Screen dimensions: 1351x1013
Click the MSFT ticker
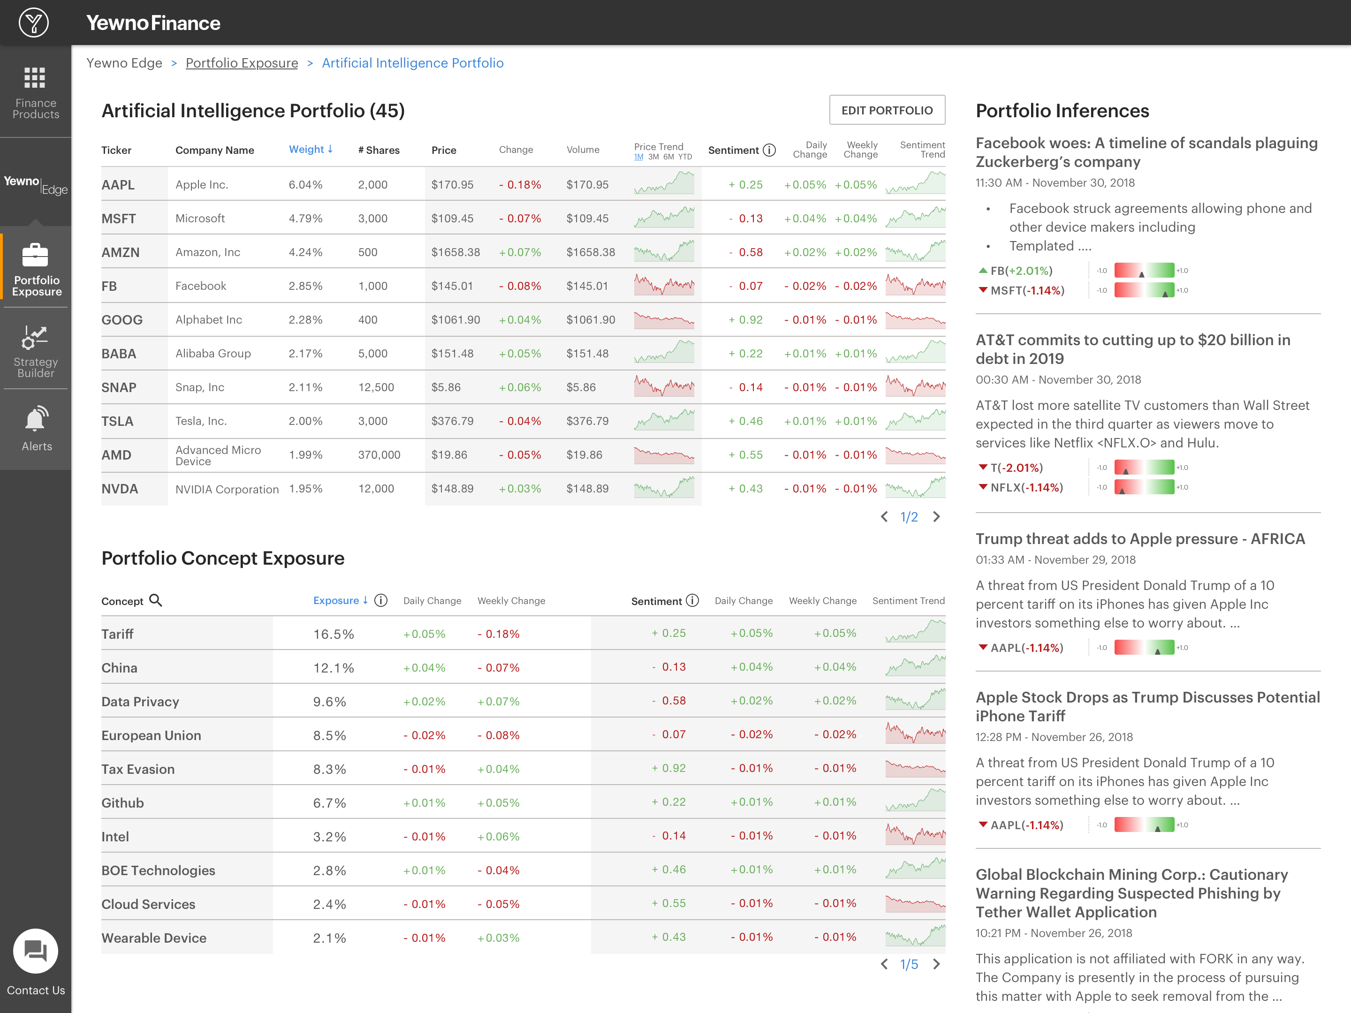pos(119,219)
